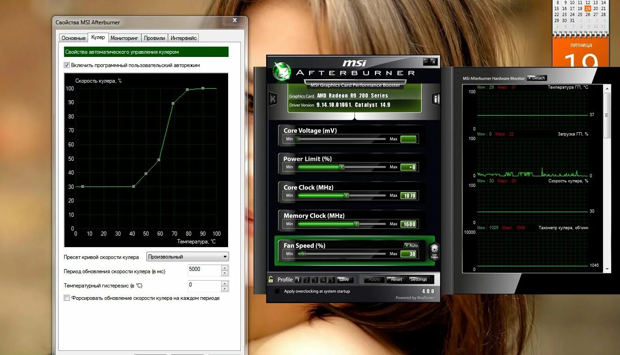
Task: Decrease fan speed update period with down arrow
Action: coord(224,273)
